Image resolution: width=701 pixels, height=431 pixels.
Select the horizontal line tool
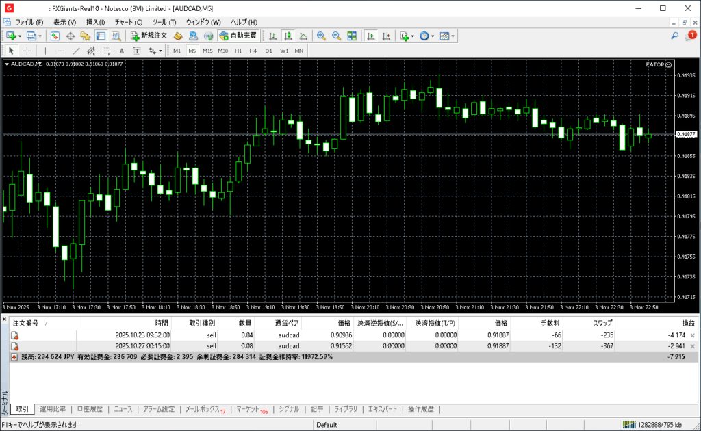click(60, 51)
